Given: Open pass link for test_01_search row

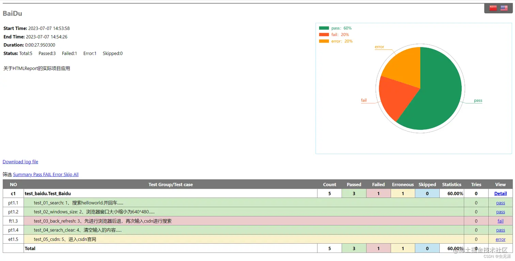Looking at the screenshot, I should coord(500,203).
